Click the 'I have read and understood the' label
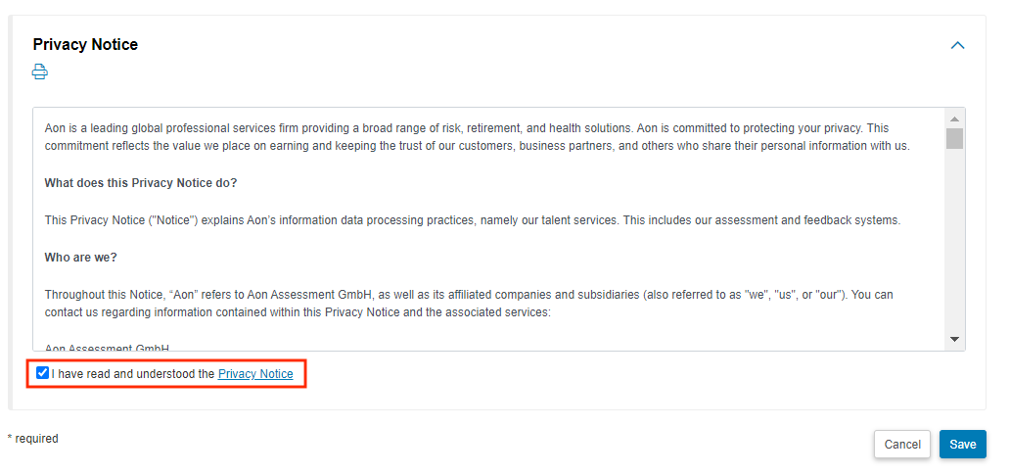This screenshot has height=475, width=1010. coord(133,374)
